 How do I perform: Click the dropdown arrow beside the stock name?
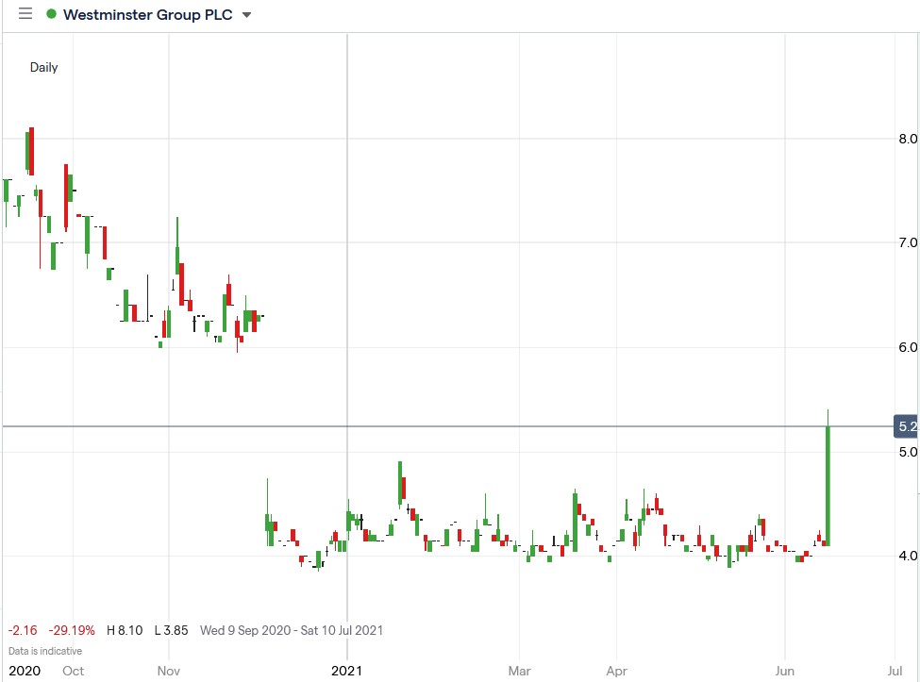[246, 15]
